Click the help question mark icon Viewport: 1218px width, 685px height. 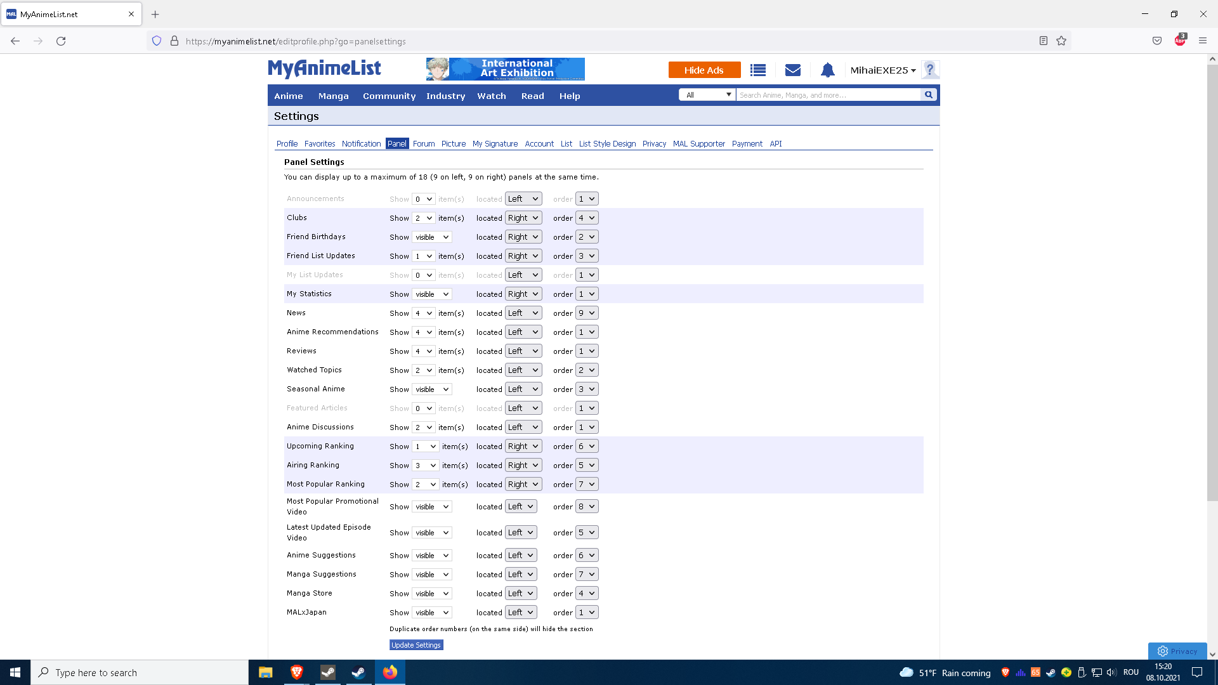click(x=929, y=70)
